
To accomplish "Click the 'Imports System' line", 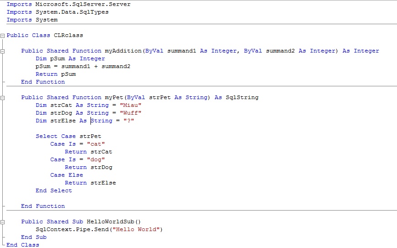I will click(32, 20).
